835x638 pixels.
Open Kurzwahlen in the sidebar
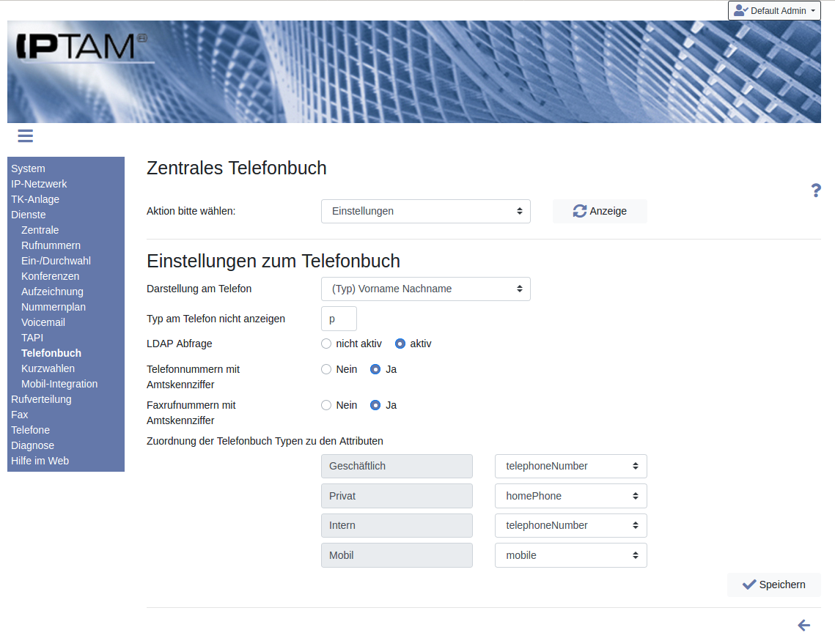[48, 368]
